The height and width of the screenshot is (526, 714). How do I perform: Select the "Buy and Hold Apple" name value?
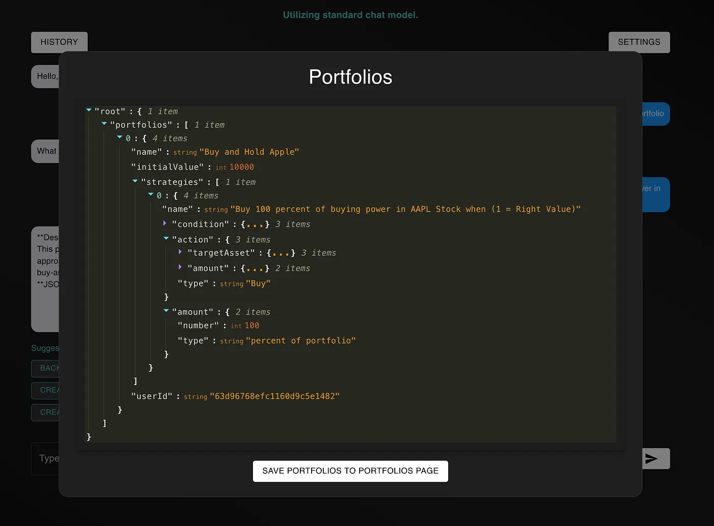coord(249,152)
